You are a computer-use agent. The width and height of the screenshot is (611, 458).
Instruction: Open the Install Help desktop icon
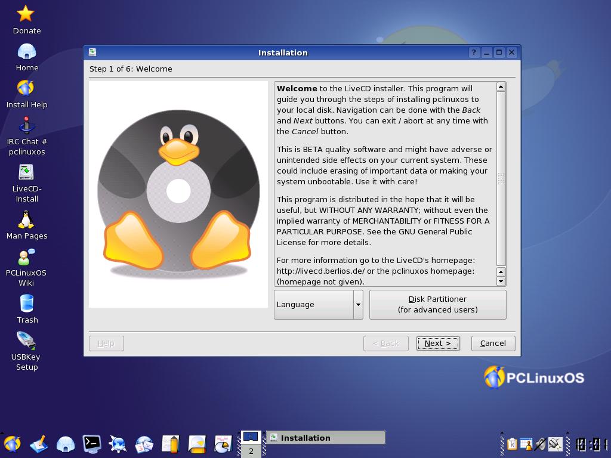point(26,88)
